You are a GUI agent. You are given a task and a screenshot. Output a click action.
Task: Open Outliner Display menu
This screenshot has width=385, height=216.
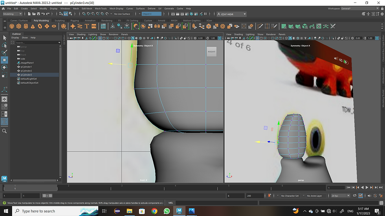click(15, 38)
